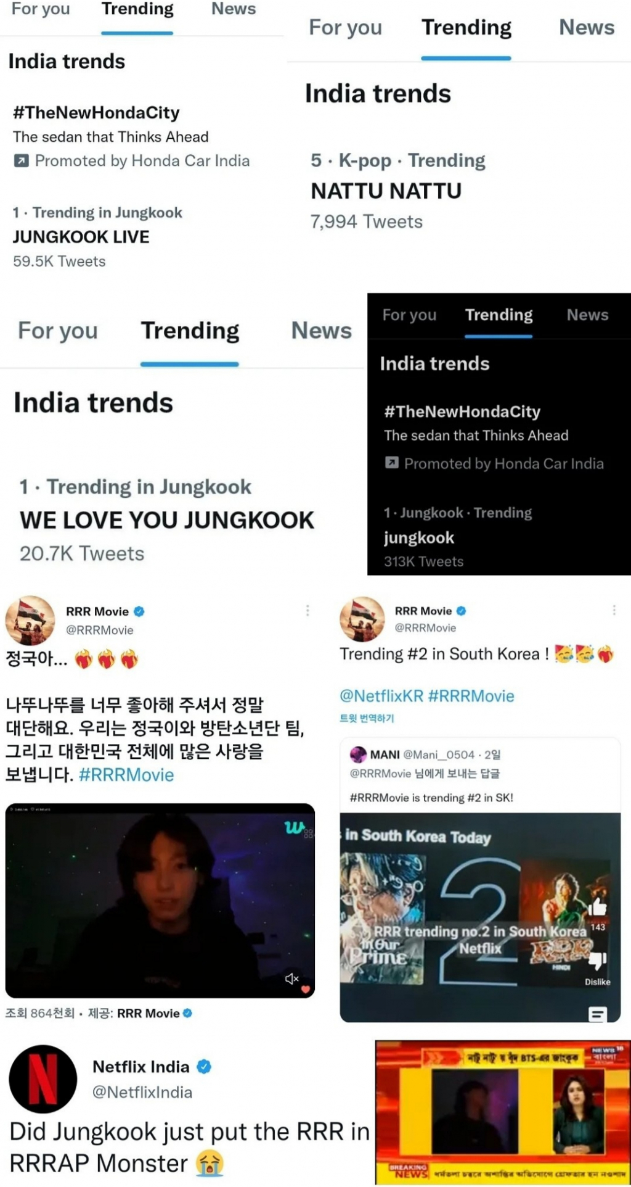Switch to News tab in dark mode panel

pyautogui.click(x=587, y=315)
